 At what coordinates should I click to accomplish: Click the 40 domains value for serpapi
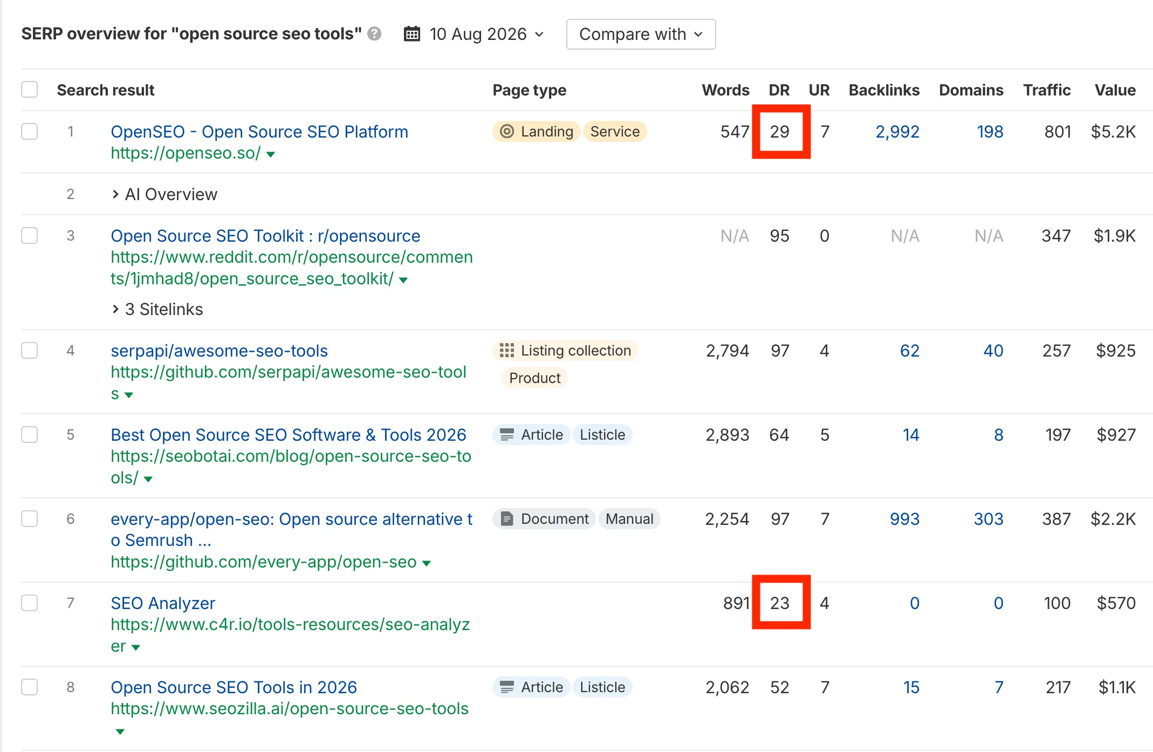pyautogui.click(x=993, y=351)
